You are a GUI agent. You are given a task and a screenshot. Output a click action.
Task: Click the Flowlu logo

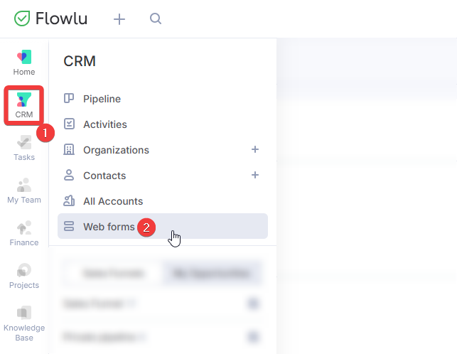pos(50,18)
